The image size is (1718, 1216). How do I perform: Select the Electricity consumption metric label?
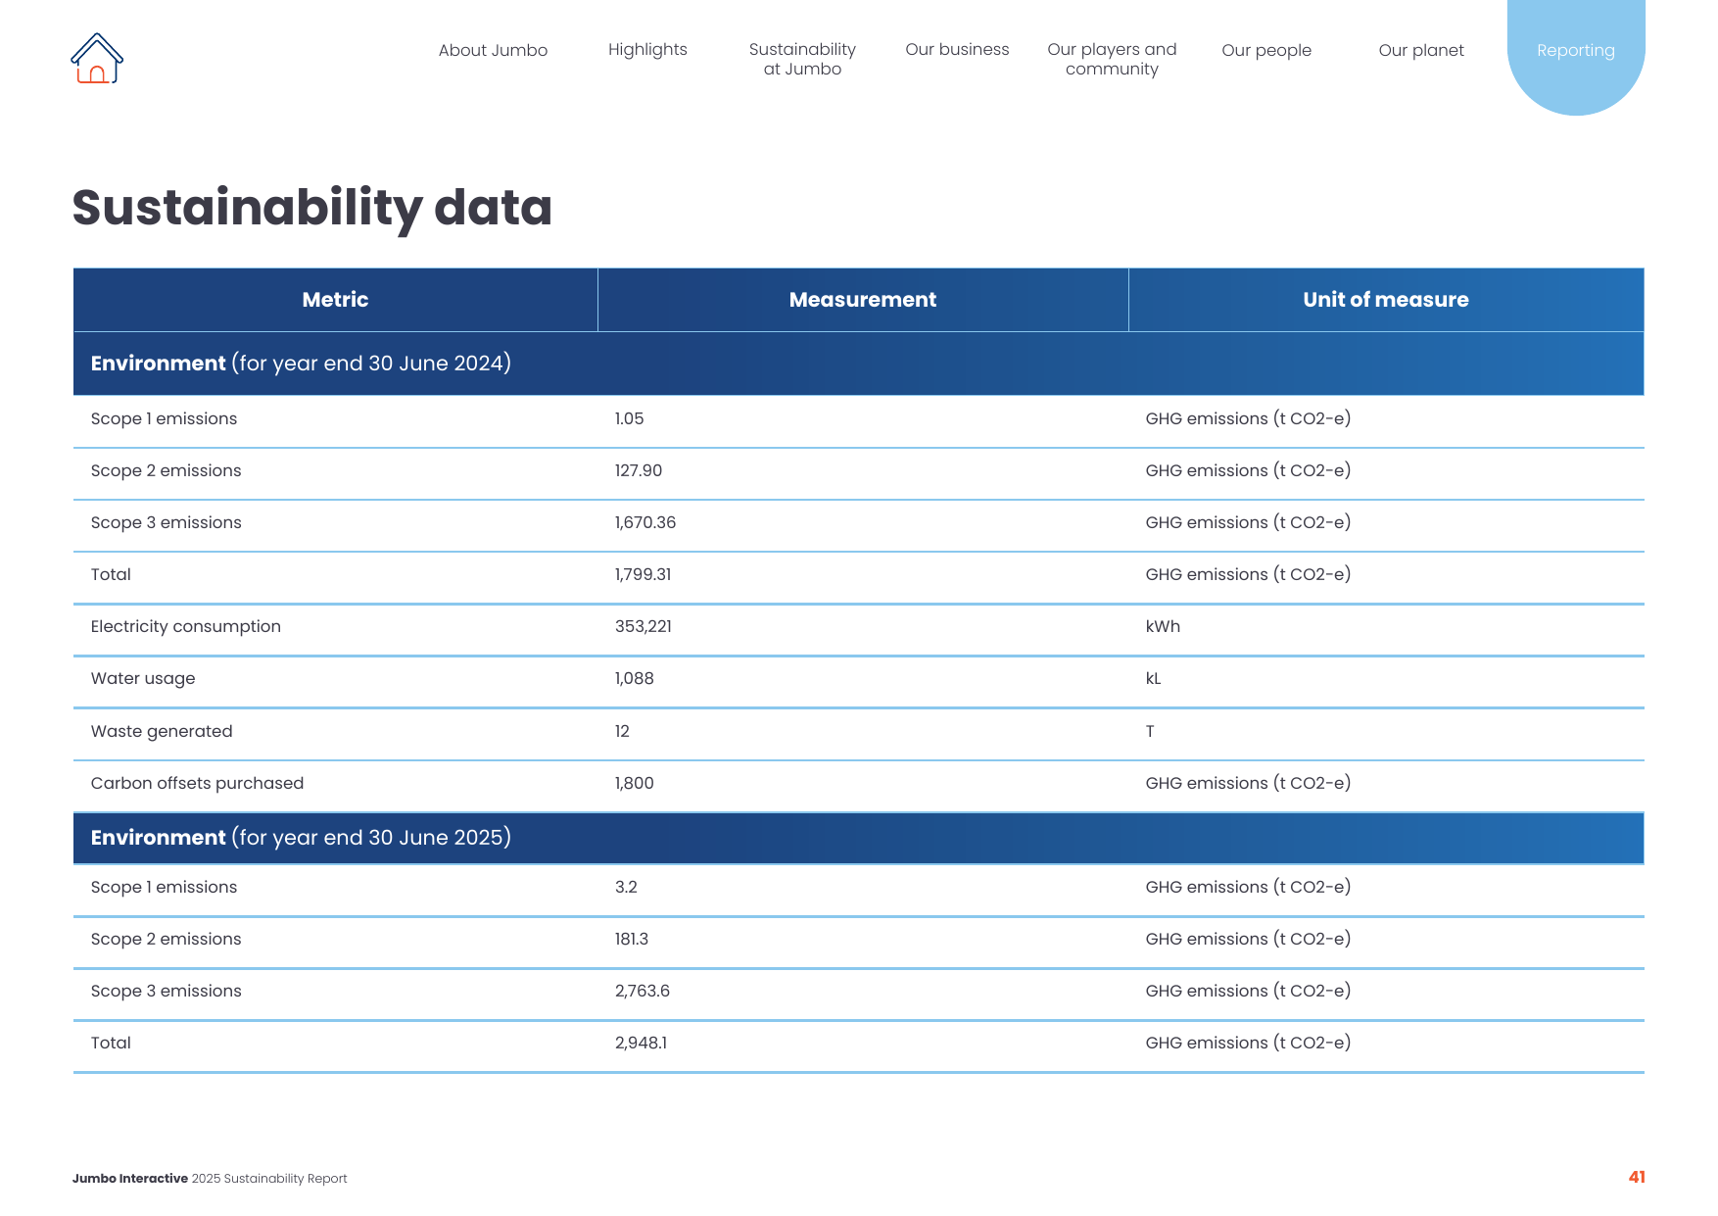(x=186, y=627)
